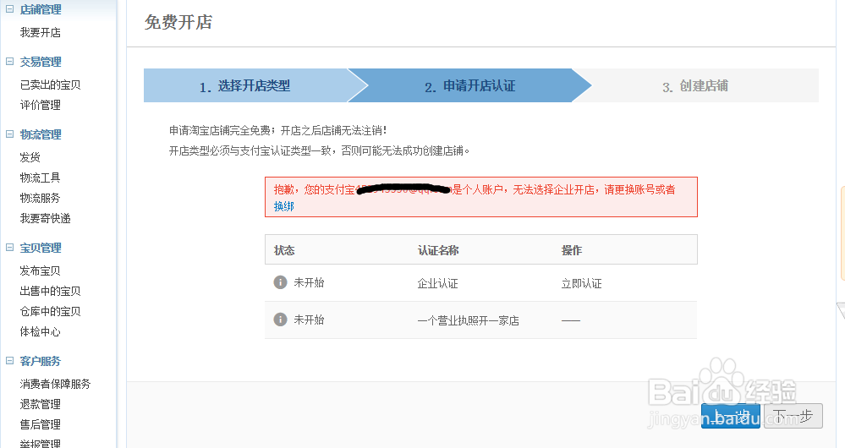The height and width of the screenshot is (448, 845).
Task: Collapse the 客户服务 section toggle
Action: coord(9,360)
